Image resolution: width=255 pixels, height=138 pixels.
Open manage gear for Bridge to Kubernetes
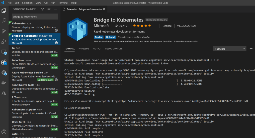pyautogui.click(x=56, y=43)
